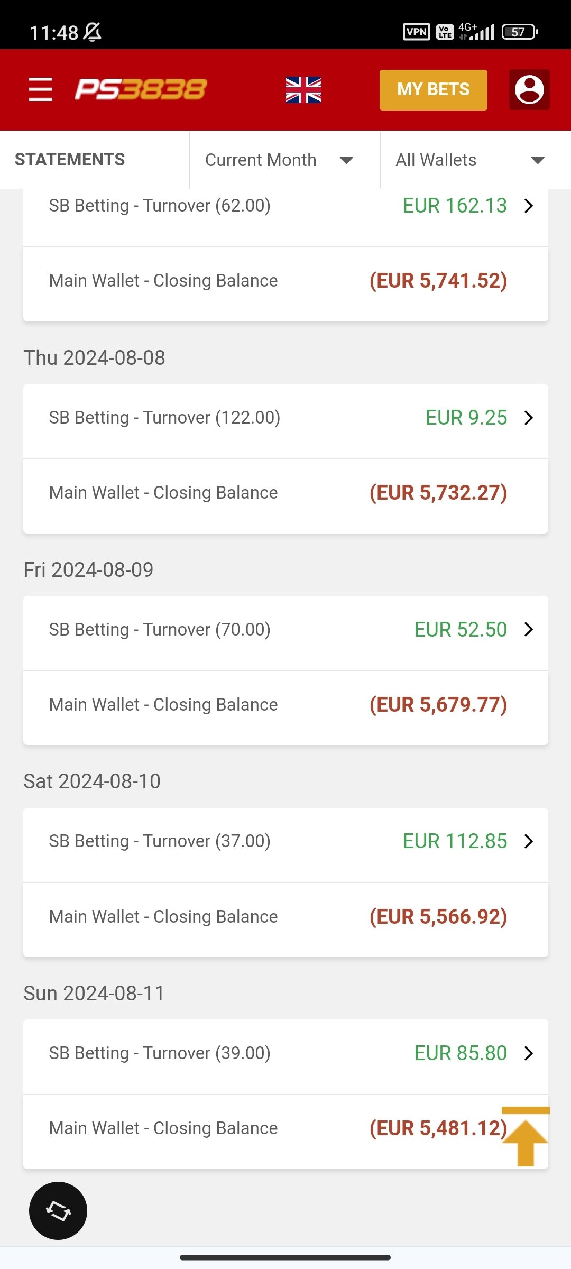571x1269 pixels.
Task: Tap the battery indicator in status bar
Action: 519,32
